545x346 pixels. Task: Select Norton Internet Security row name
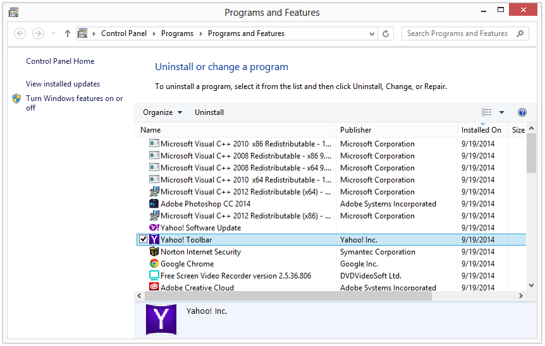[x=200, y=252]
